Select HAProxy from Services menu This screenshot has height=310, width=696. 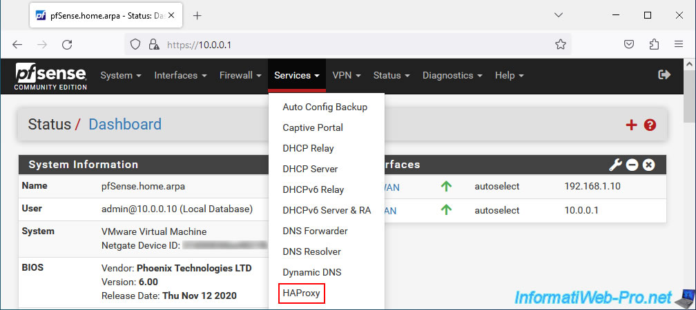(301, 293)
